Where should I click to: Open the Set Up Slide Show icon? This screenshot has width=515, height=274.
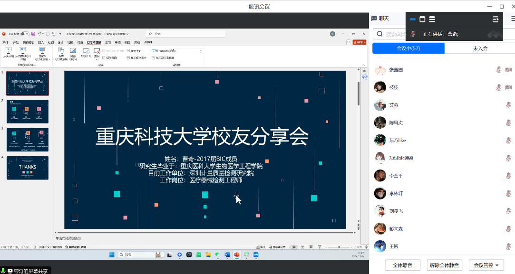(x=61, y=50)
